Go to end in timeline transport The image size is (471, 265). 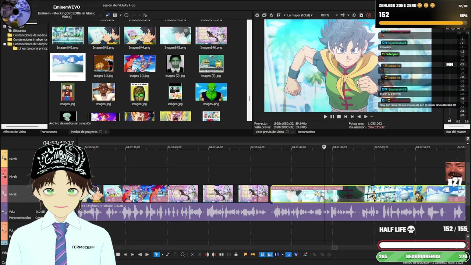(x=132, y=254)
